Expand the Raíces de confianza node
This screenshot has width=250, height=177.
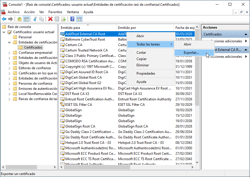(9, 99)
